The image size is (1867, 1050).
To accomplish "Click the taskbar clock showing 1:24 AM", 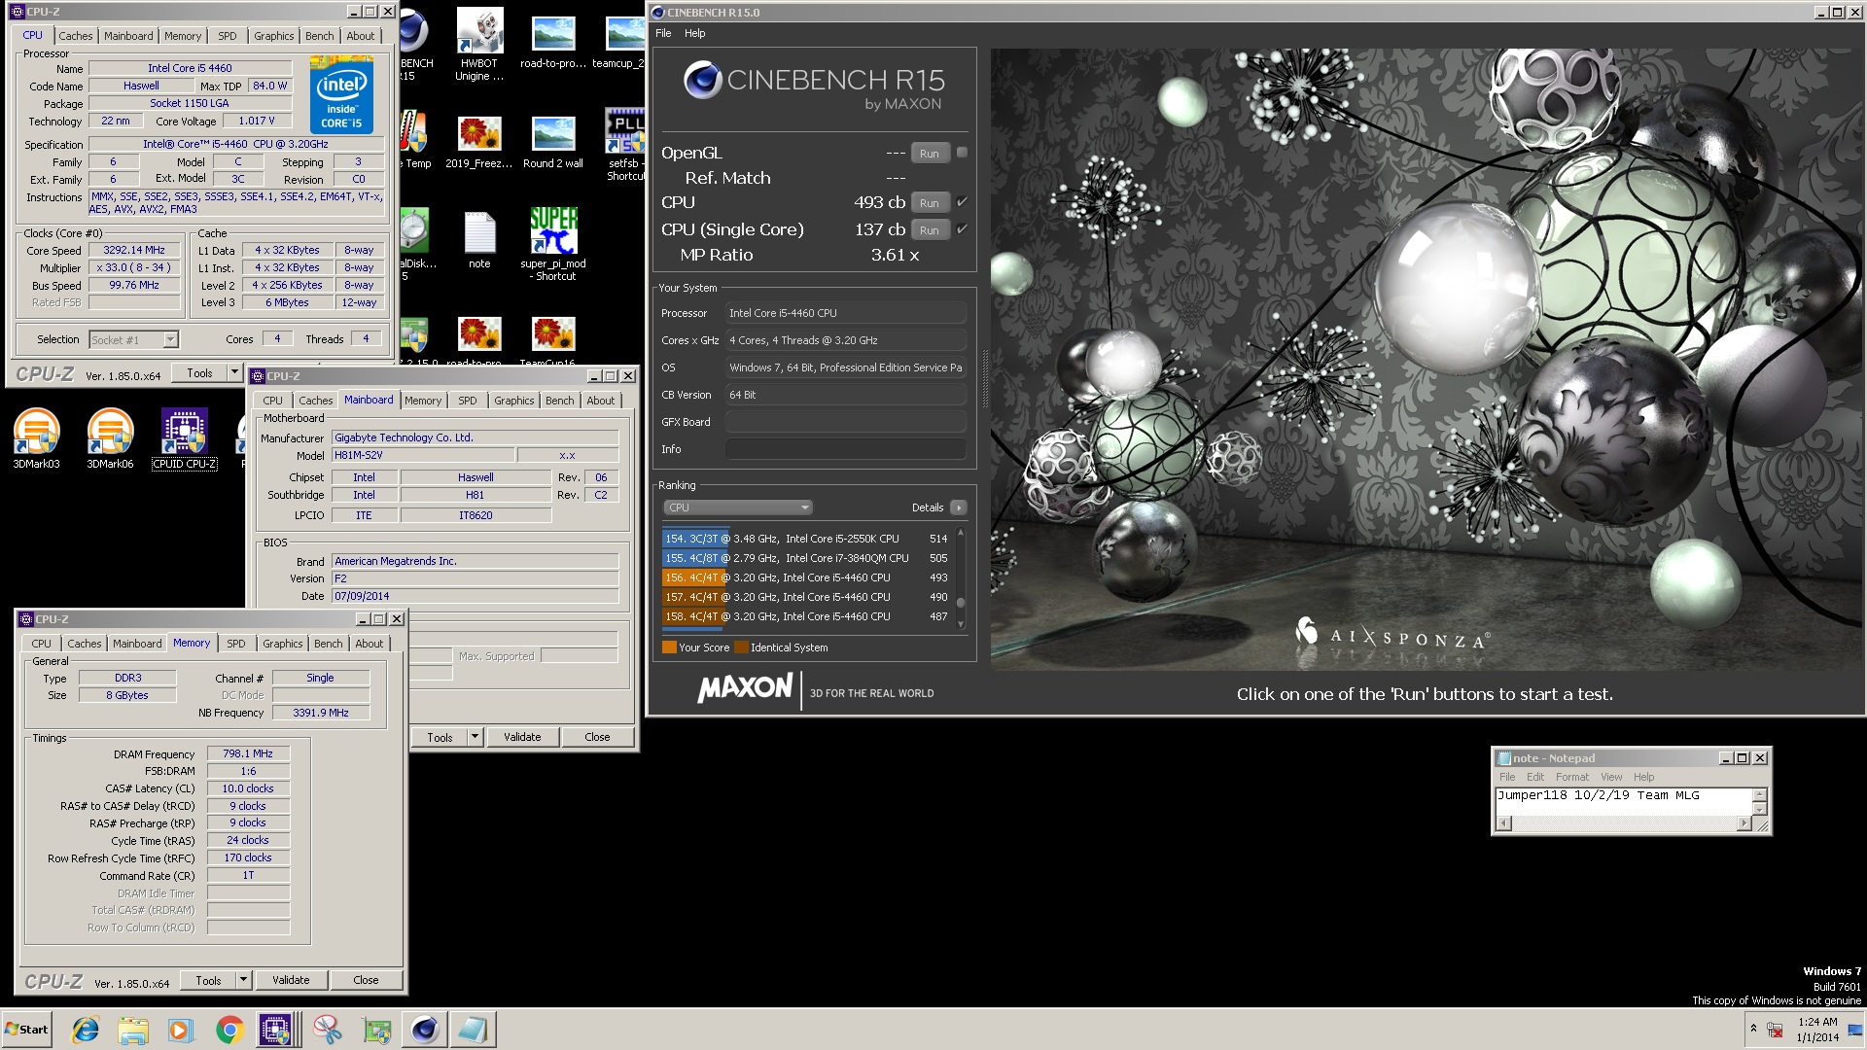I will pyautogui.click(x=1816, y=1030).
